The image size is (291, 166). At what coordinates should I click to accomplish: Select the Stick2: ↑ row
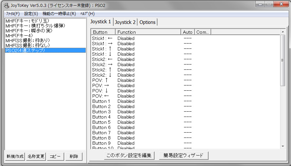click(x=186, y=70)
